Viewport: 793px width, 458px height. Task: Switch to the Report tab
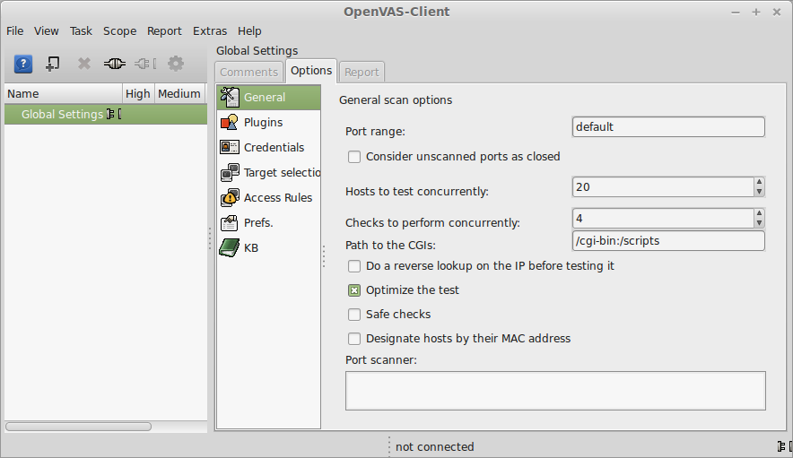point(362,72)
